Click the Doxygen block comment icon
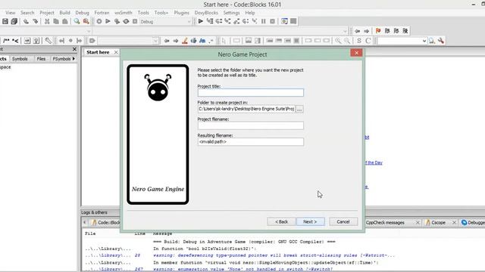The image size is (485, 272). click(x=6, y=41)
